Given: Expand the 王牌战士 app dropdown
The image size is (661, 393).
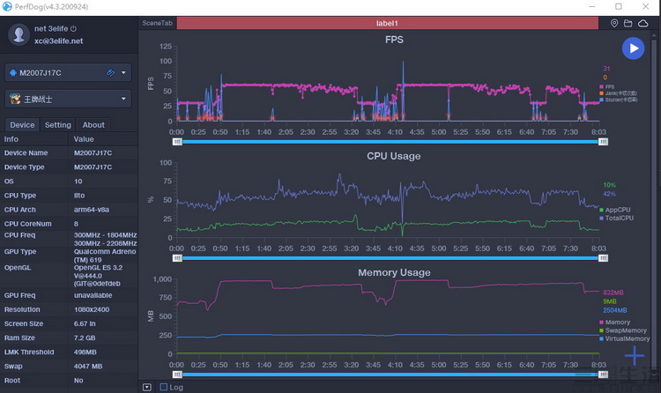Looking at the screenshot, I should pyautogui.click(x=123, y=99).
